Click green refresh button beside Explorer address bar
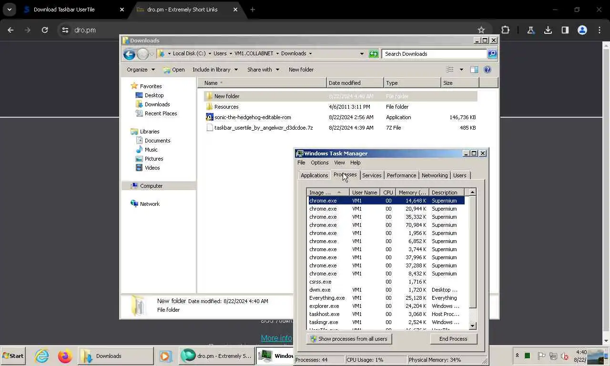The width and height of the screenshot is (610, 366). click(374, 54)
